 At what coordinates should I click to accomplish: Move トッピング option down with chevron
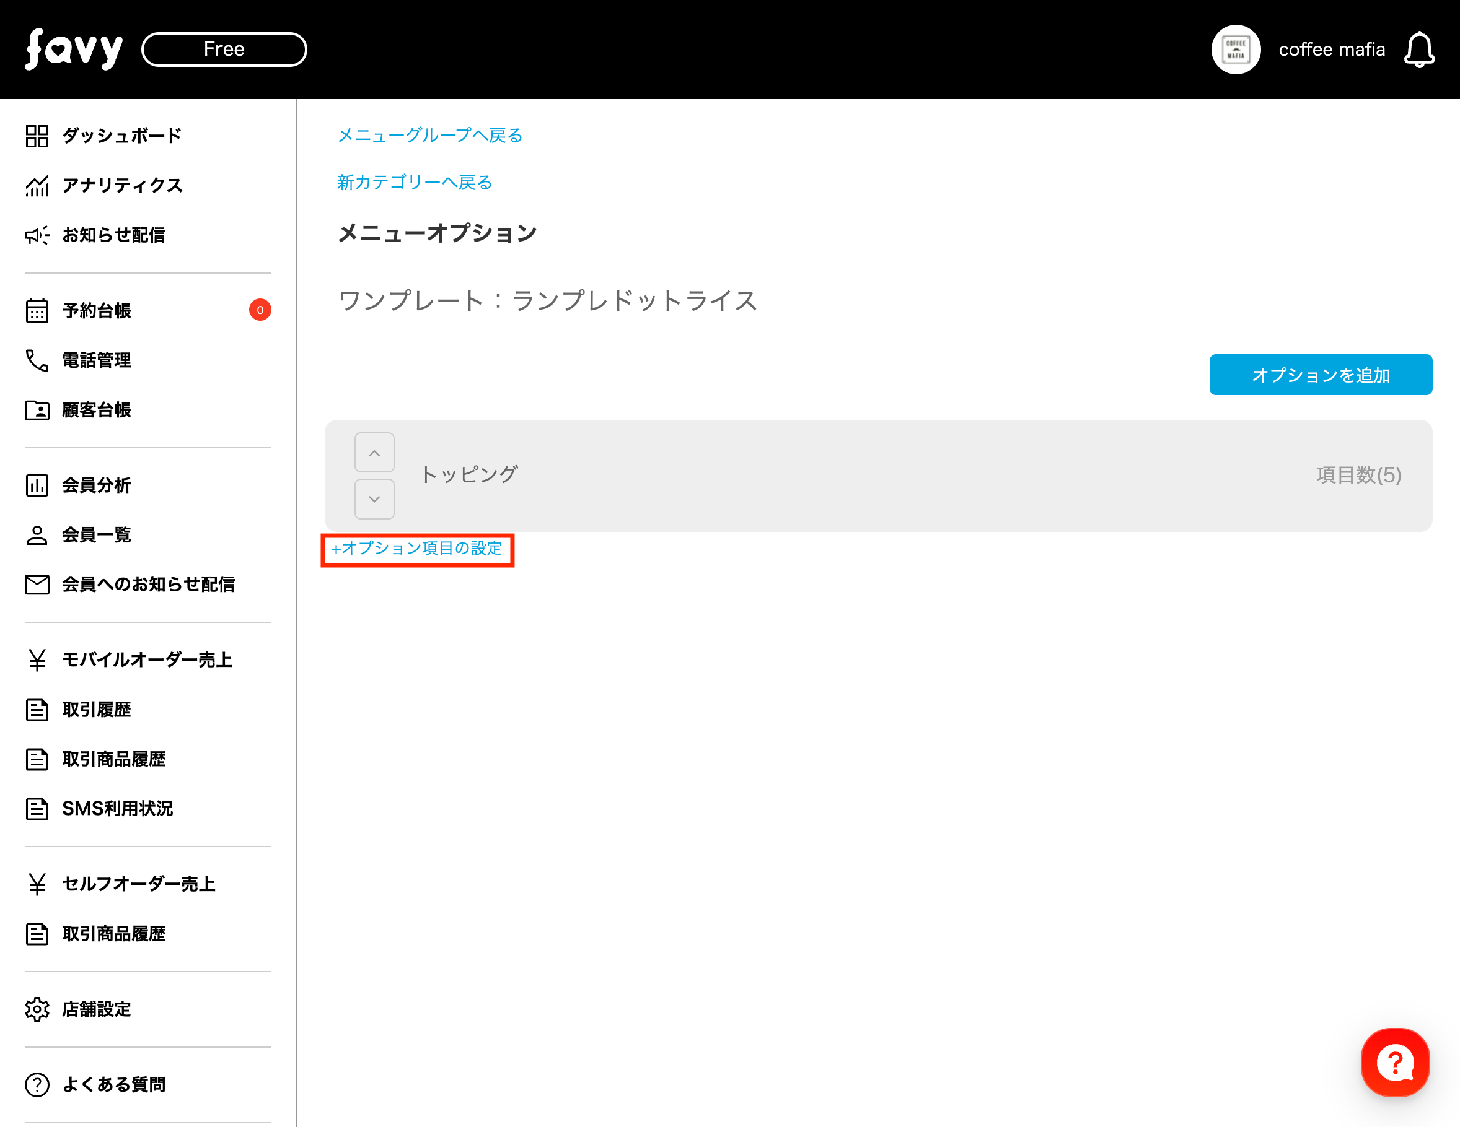click(x=374, y=499)
